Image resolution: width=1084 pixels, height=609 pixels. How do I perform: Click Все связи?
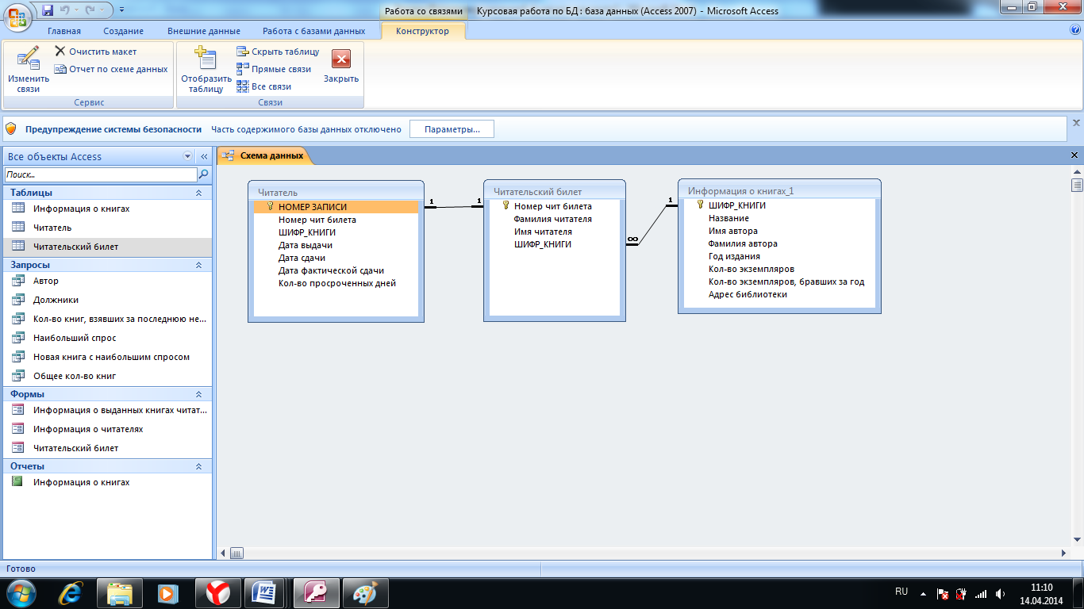click(264, 86)
